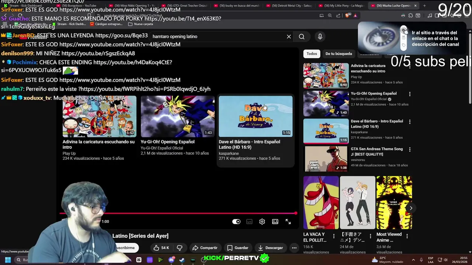The width and height of the screenshot is (472, 265).
Task: Open more actions menu beside Descargar
Action: [x=294, y=248]
